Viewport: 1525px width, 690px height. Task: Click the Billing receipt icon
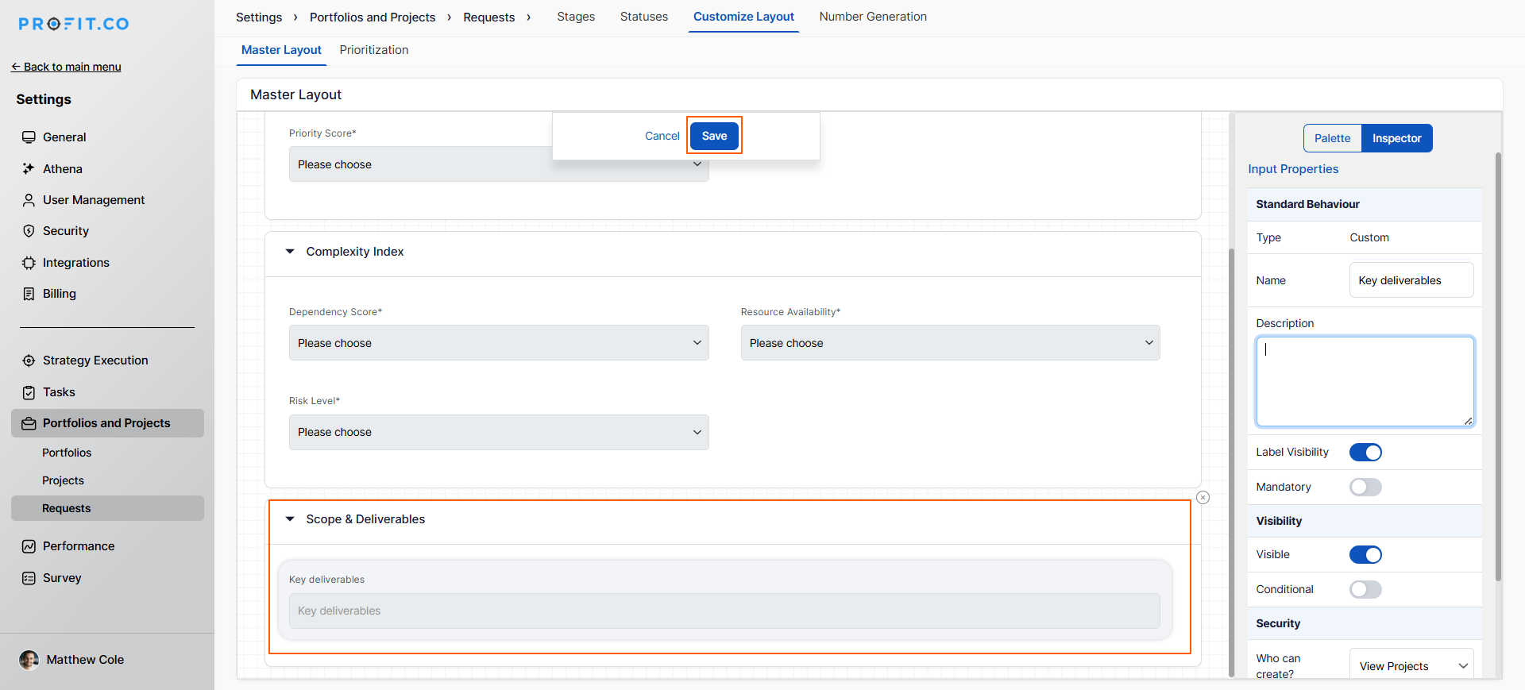(29, 294)
